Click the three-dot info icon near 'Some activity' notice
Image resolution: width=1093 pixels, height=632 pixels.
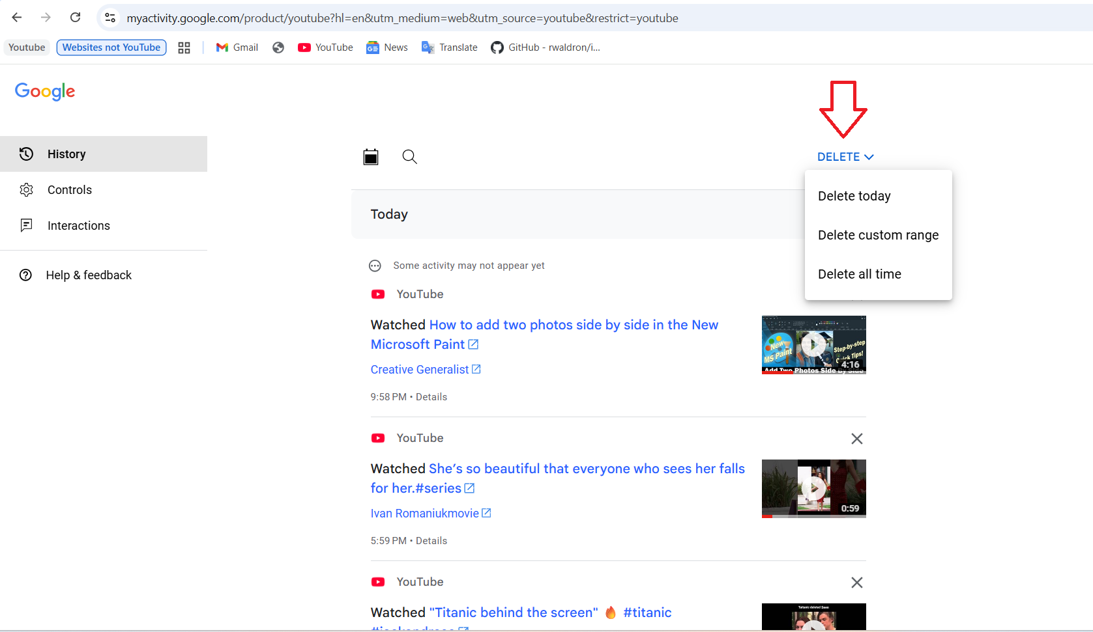375,266
